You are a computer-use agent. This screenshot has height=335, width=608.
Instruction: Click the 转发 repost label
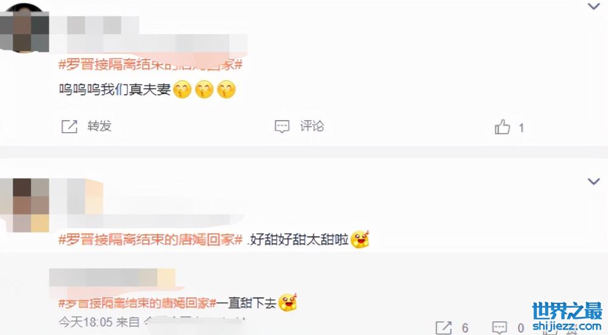pos(99,126)
